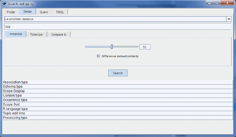Open the Compare to sub-tab
236x137 pixels.
[59, 34]
